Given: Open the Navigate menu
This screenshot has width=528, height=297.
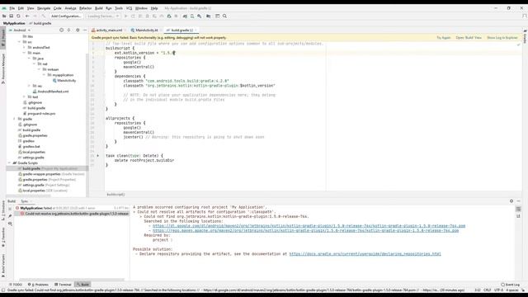Looking at the screenshot, I should 44,8.
